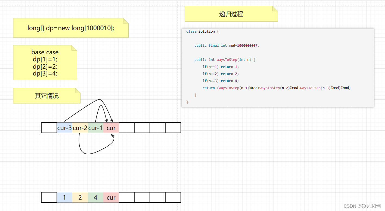Select the "dp[3]=4;" line
This screenshot has width=385, height=211.
pos(45,73)
